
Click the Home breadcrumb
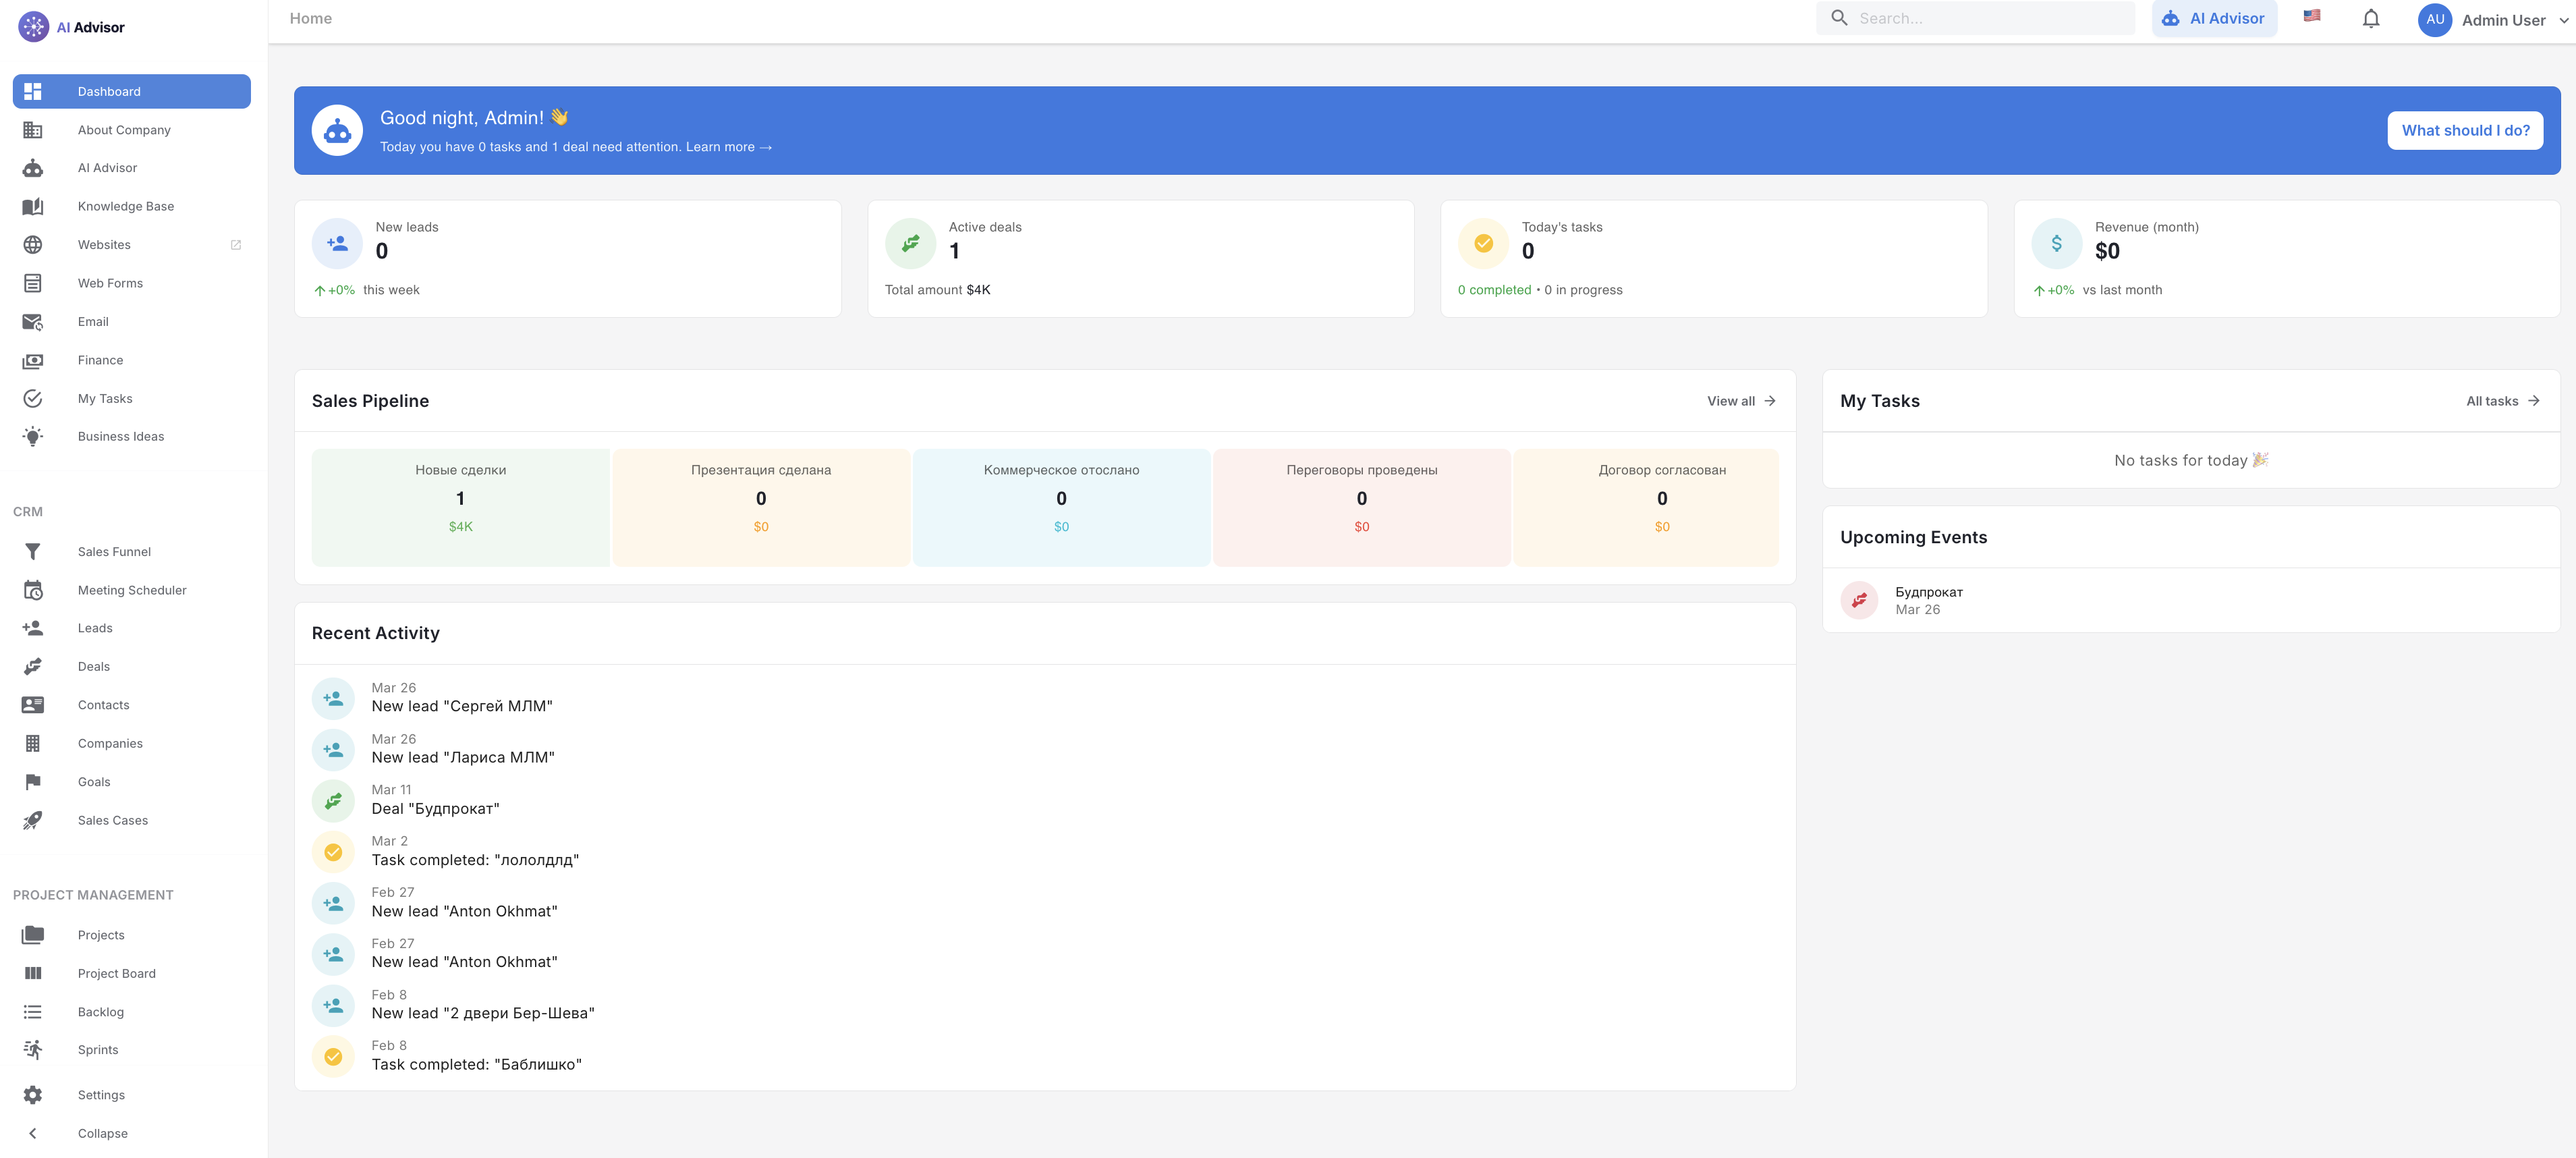(311, 18)
